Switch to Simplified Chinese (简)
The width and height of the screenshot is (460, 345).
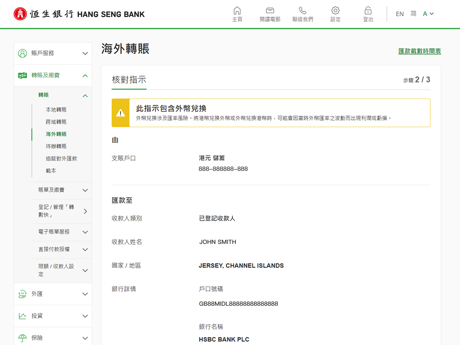click(413, 14)
